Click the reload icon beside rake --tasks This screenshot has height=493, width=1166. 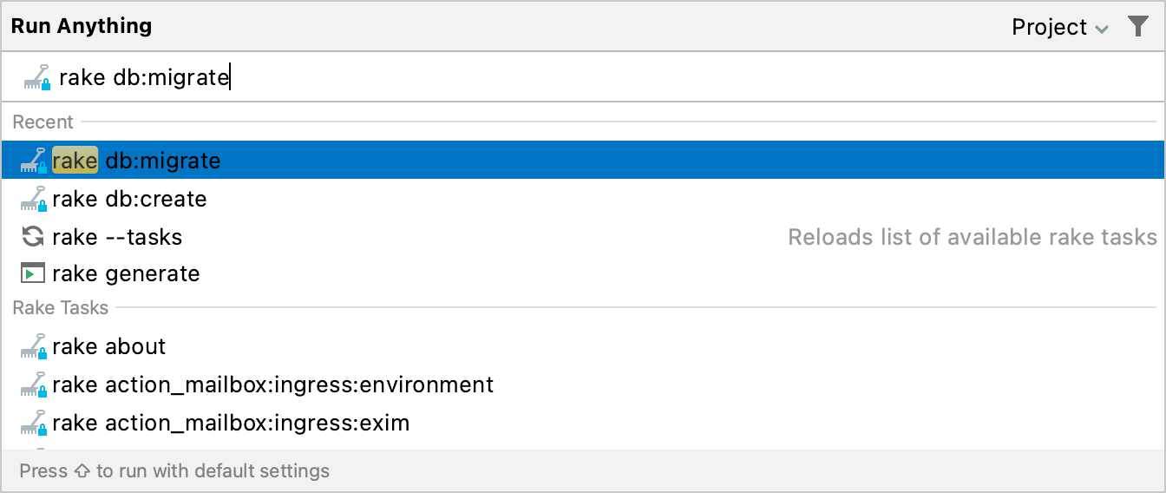click(x=33, y=236)
